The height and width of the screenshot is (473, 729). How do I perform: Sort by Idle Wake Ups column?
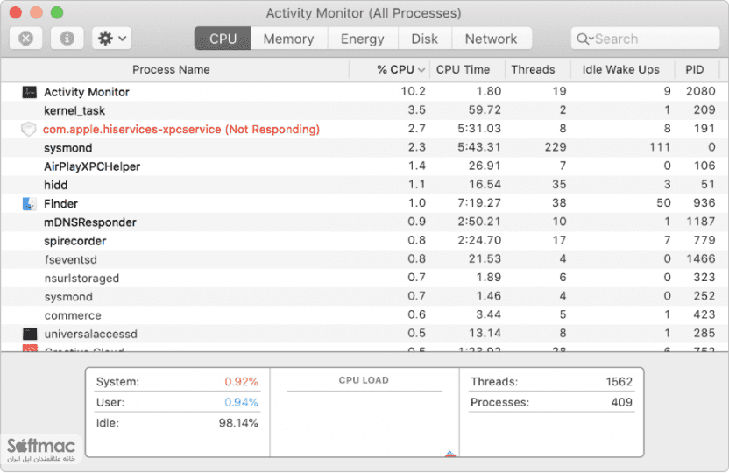click(x=621, y=70)
